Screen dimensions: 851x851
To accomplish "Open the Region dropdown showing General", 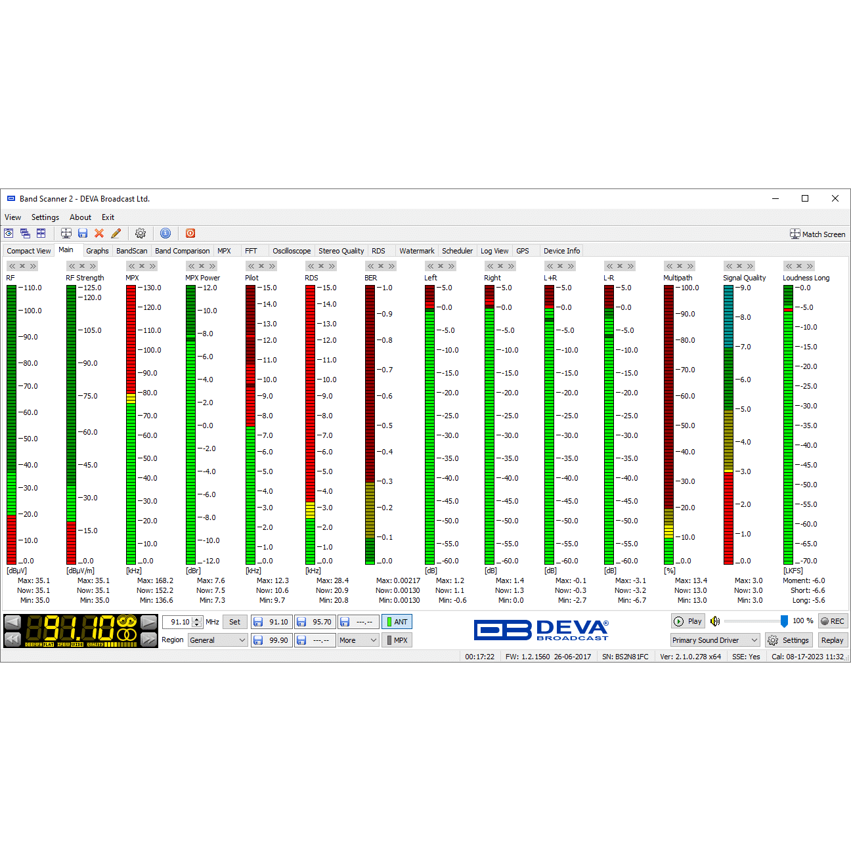I will coord(217,640).
